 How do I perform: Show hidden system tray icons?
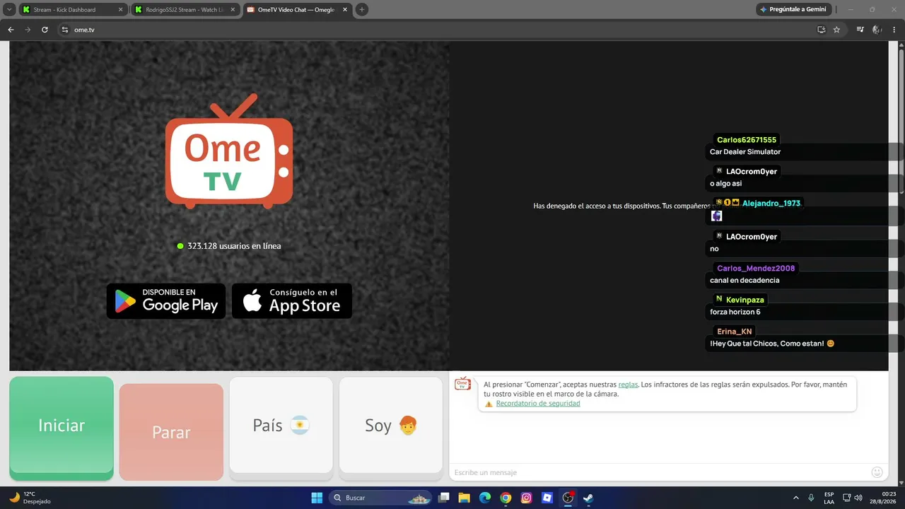click(x=795, y=498)
